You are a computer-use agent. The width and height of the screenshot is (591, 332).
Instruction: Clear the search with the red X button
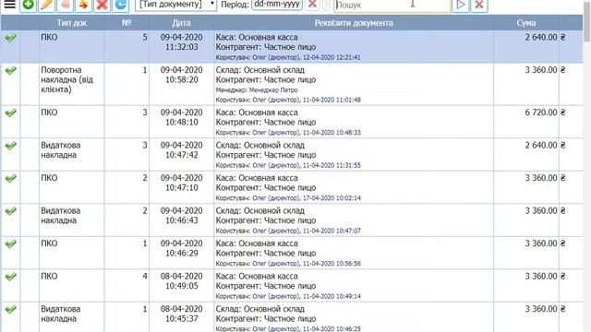479,5
